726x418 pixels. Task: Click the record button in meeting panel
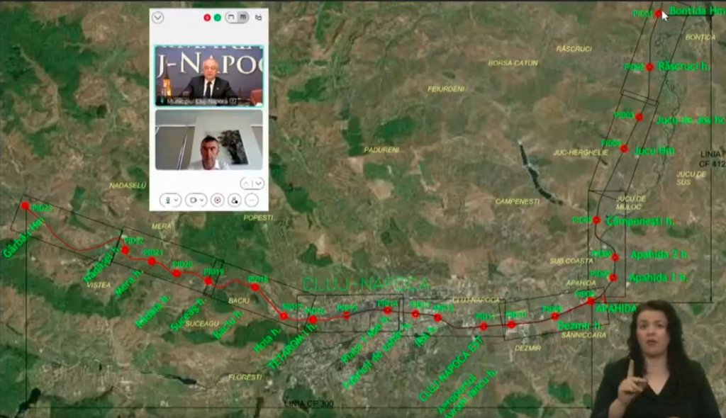(217, 200)
